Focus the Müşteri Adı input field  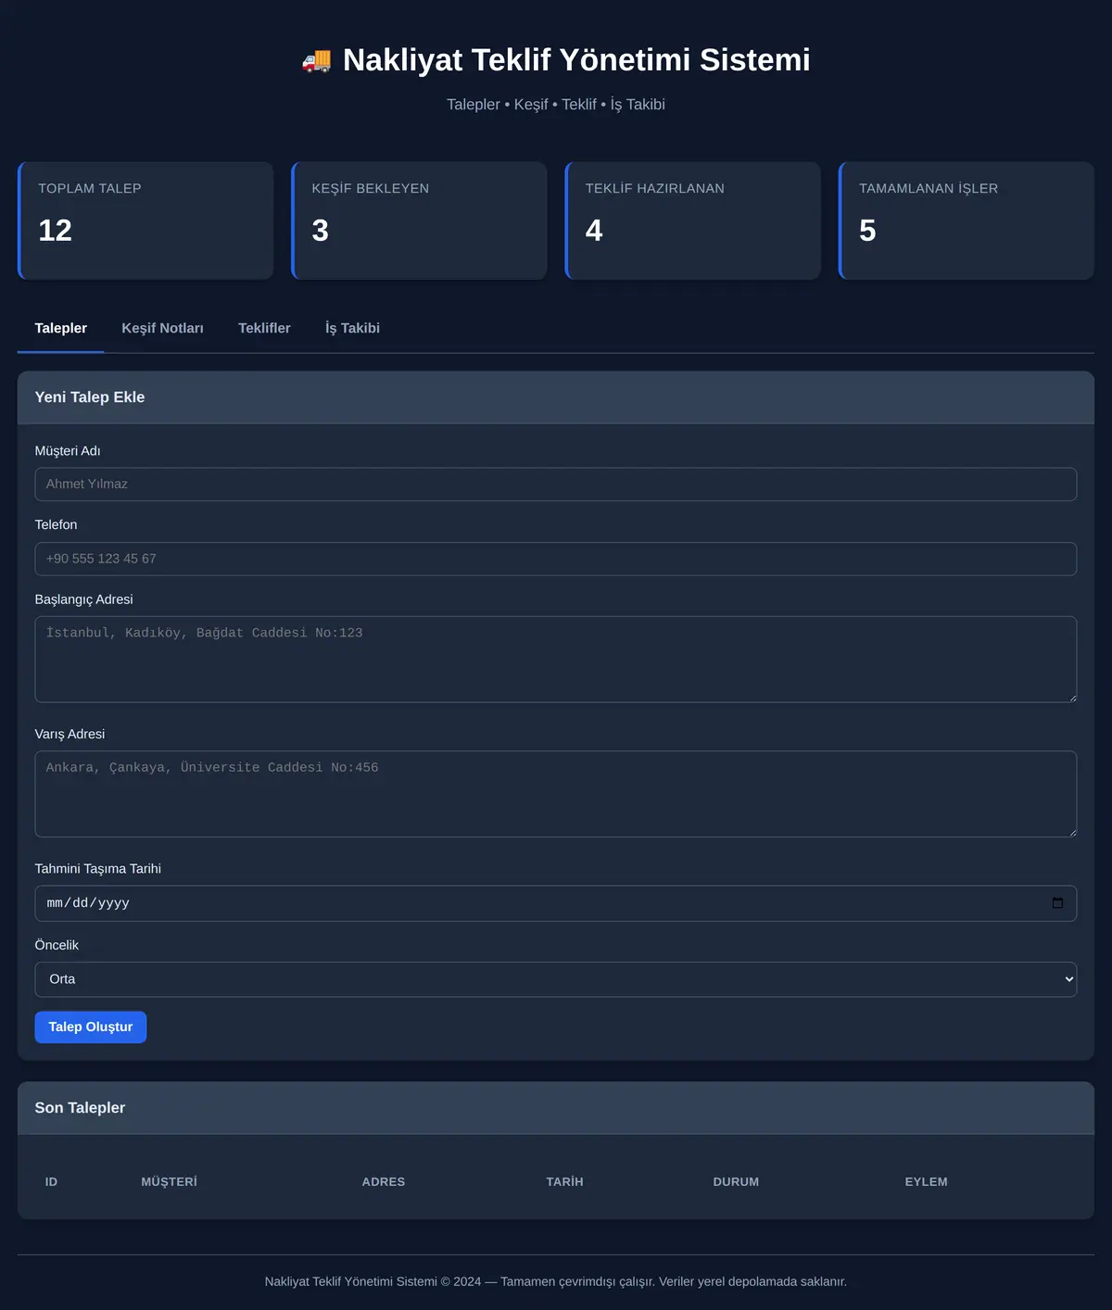556,485
